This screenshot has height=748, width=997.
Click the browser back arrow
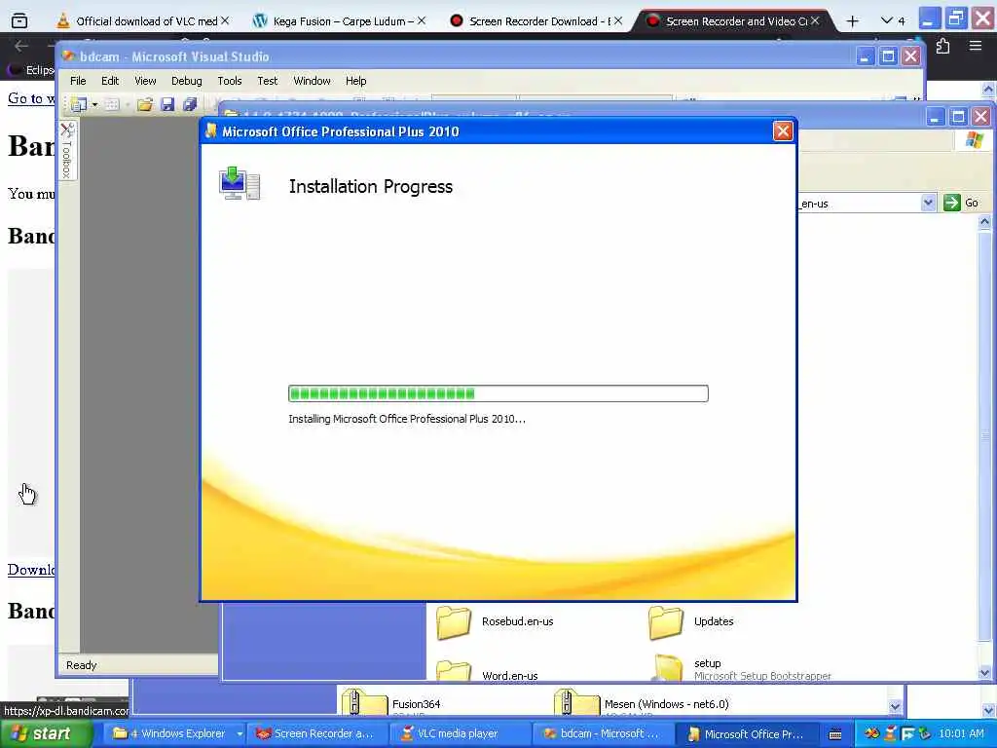[21, 46]
